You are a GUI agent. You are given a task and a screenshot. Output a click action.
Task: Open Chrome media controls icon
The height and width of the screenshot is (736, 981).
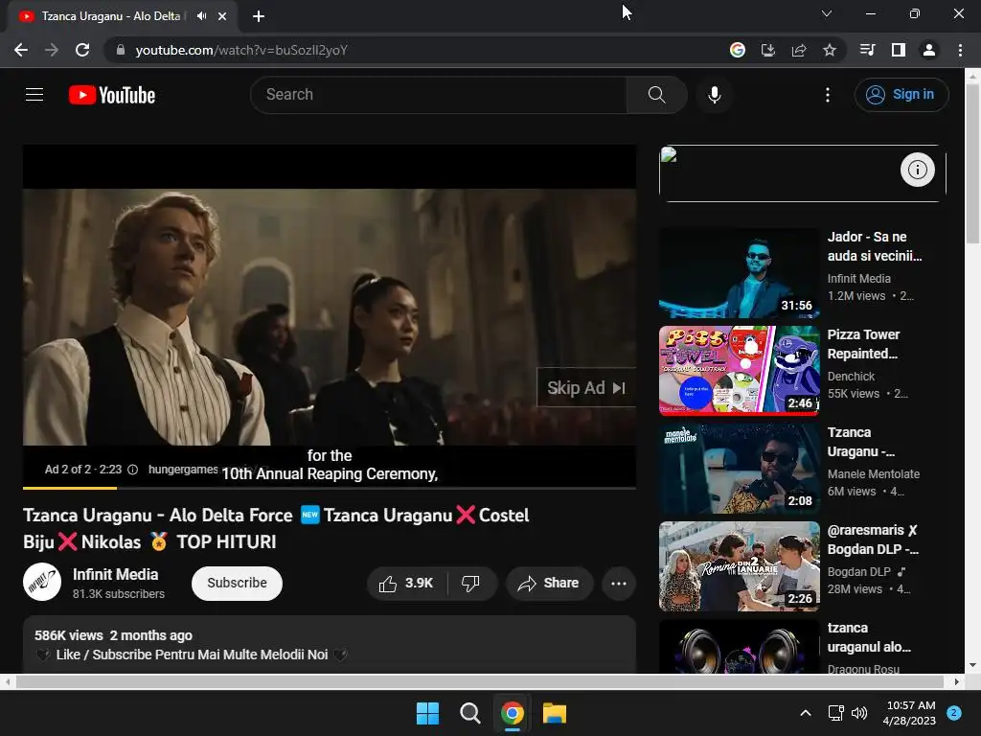click(867, 50)
